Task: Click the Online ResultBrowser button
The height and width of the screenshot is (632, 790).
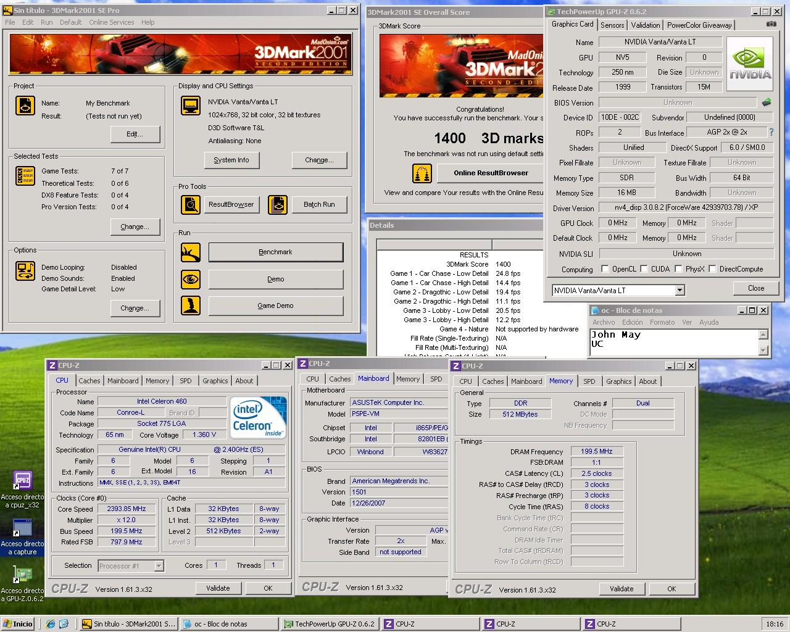Action: 491,173
